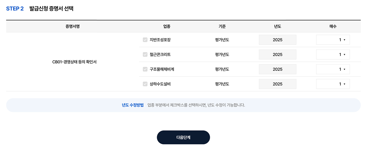Click the 매수 column header
The width and height of the screenshot is (369, 152).
tap(333, 26)
